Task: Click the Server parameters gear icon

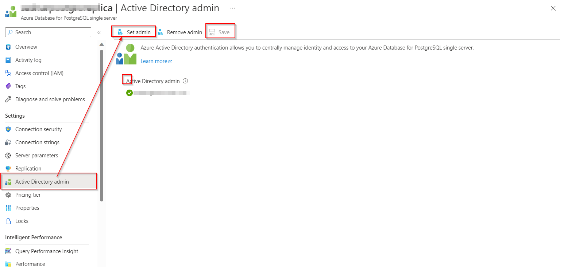Action: pyautogui.click(x=8, y=156)
